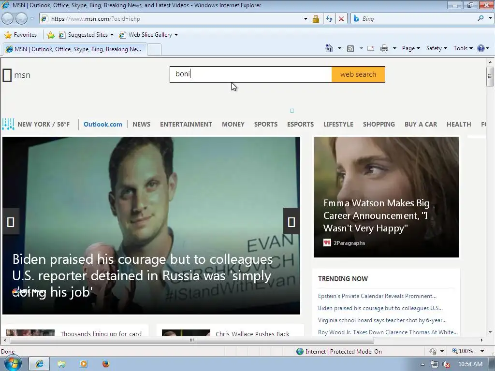Screen dimensions: 495x371
Task: Open the Chris Wallace Pushes Back story
Action: pos(252,333)
